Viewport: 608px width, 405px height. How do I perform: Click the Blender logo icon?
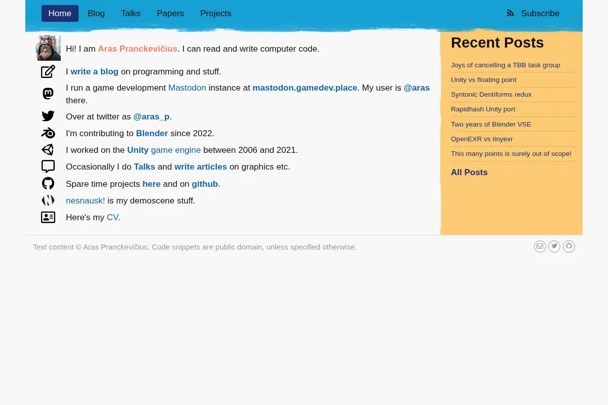tap(48, 133)
